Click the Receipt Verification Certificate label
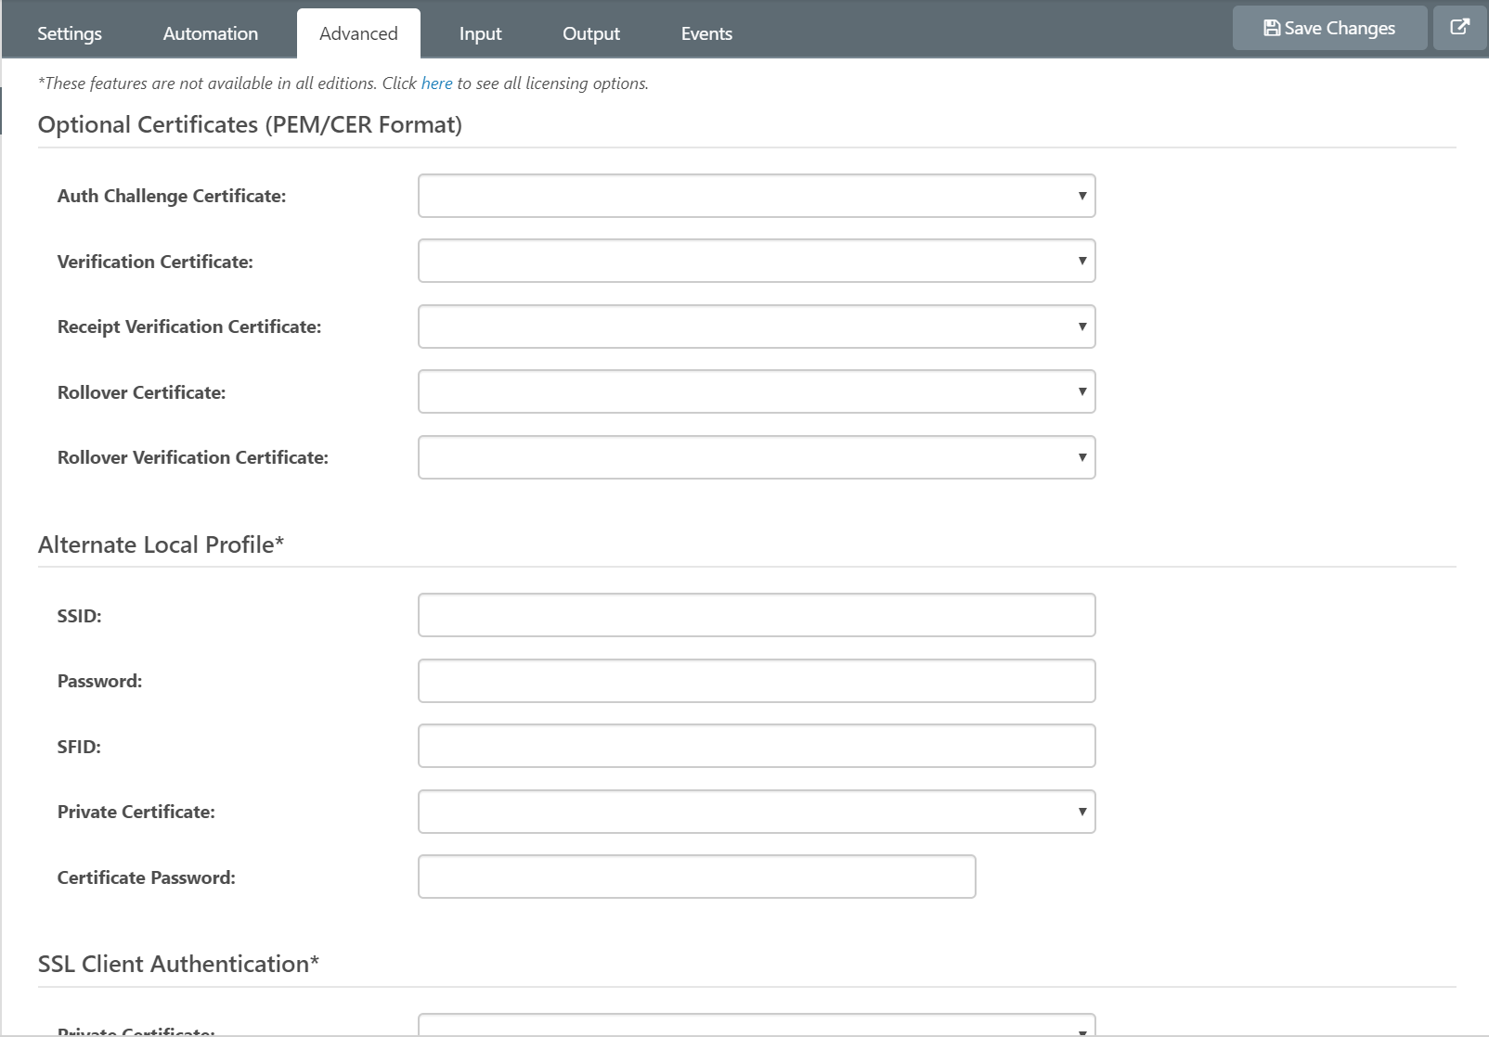The image size is (1489, 1037). click(x=189, y=326)
